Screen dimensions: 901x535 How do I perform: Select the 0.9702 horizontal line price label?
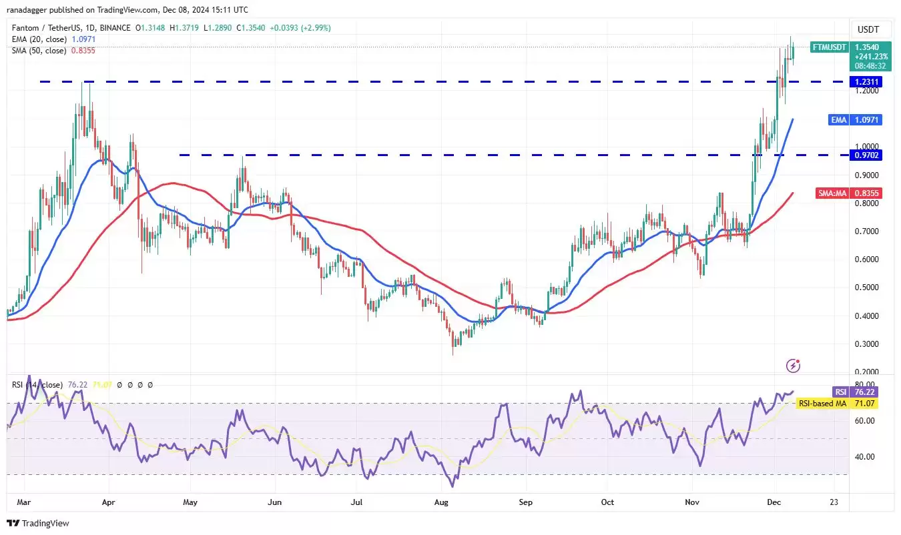coord(865,155)
